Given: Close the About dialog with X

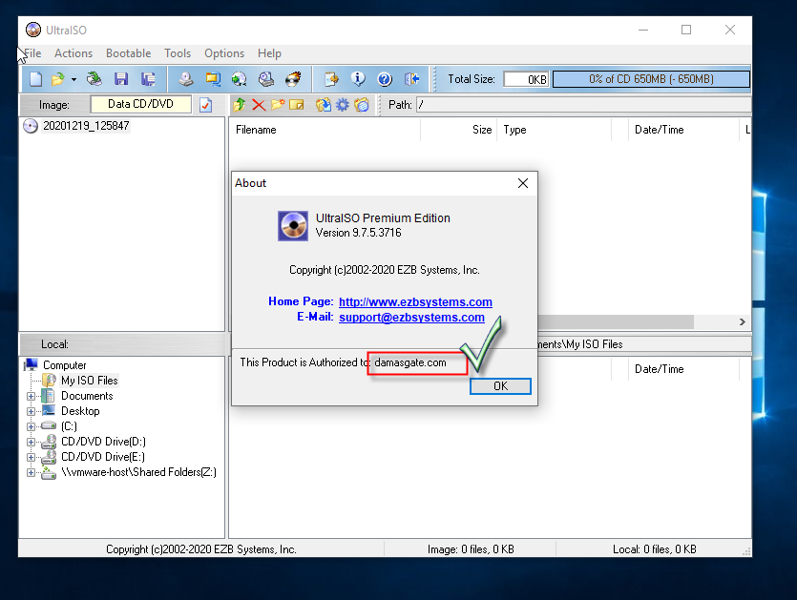Looking at the screenshot, I should [523, 183].
